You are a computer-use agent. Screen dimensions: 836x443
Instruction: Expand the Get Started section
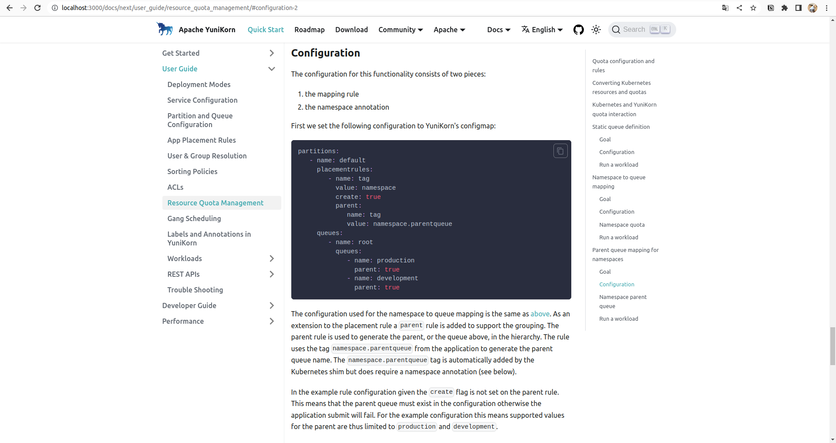coord(272,53)
